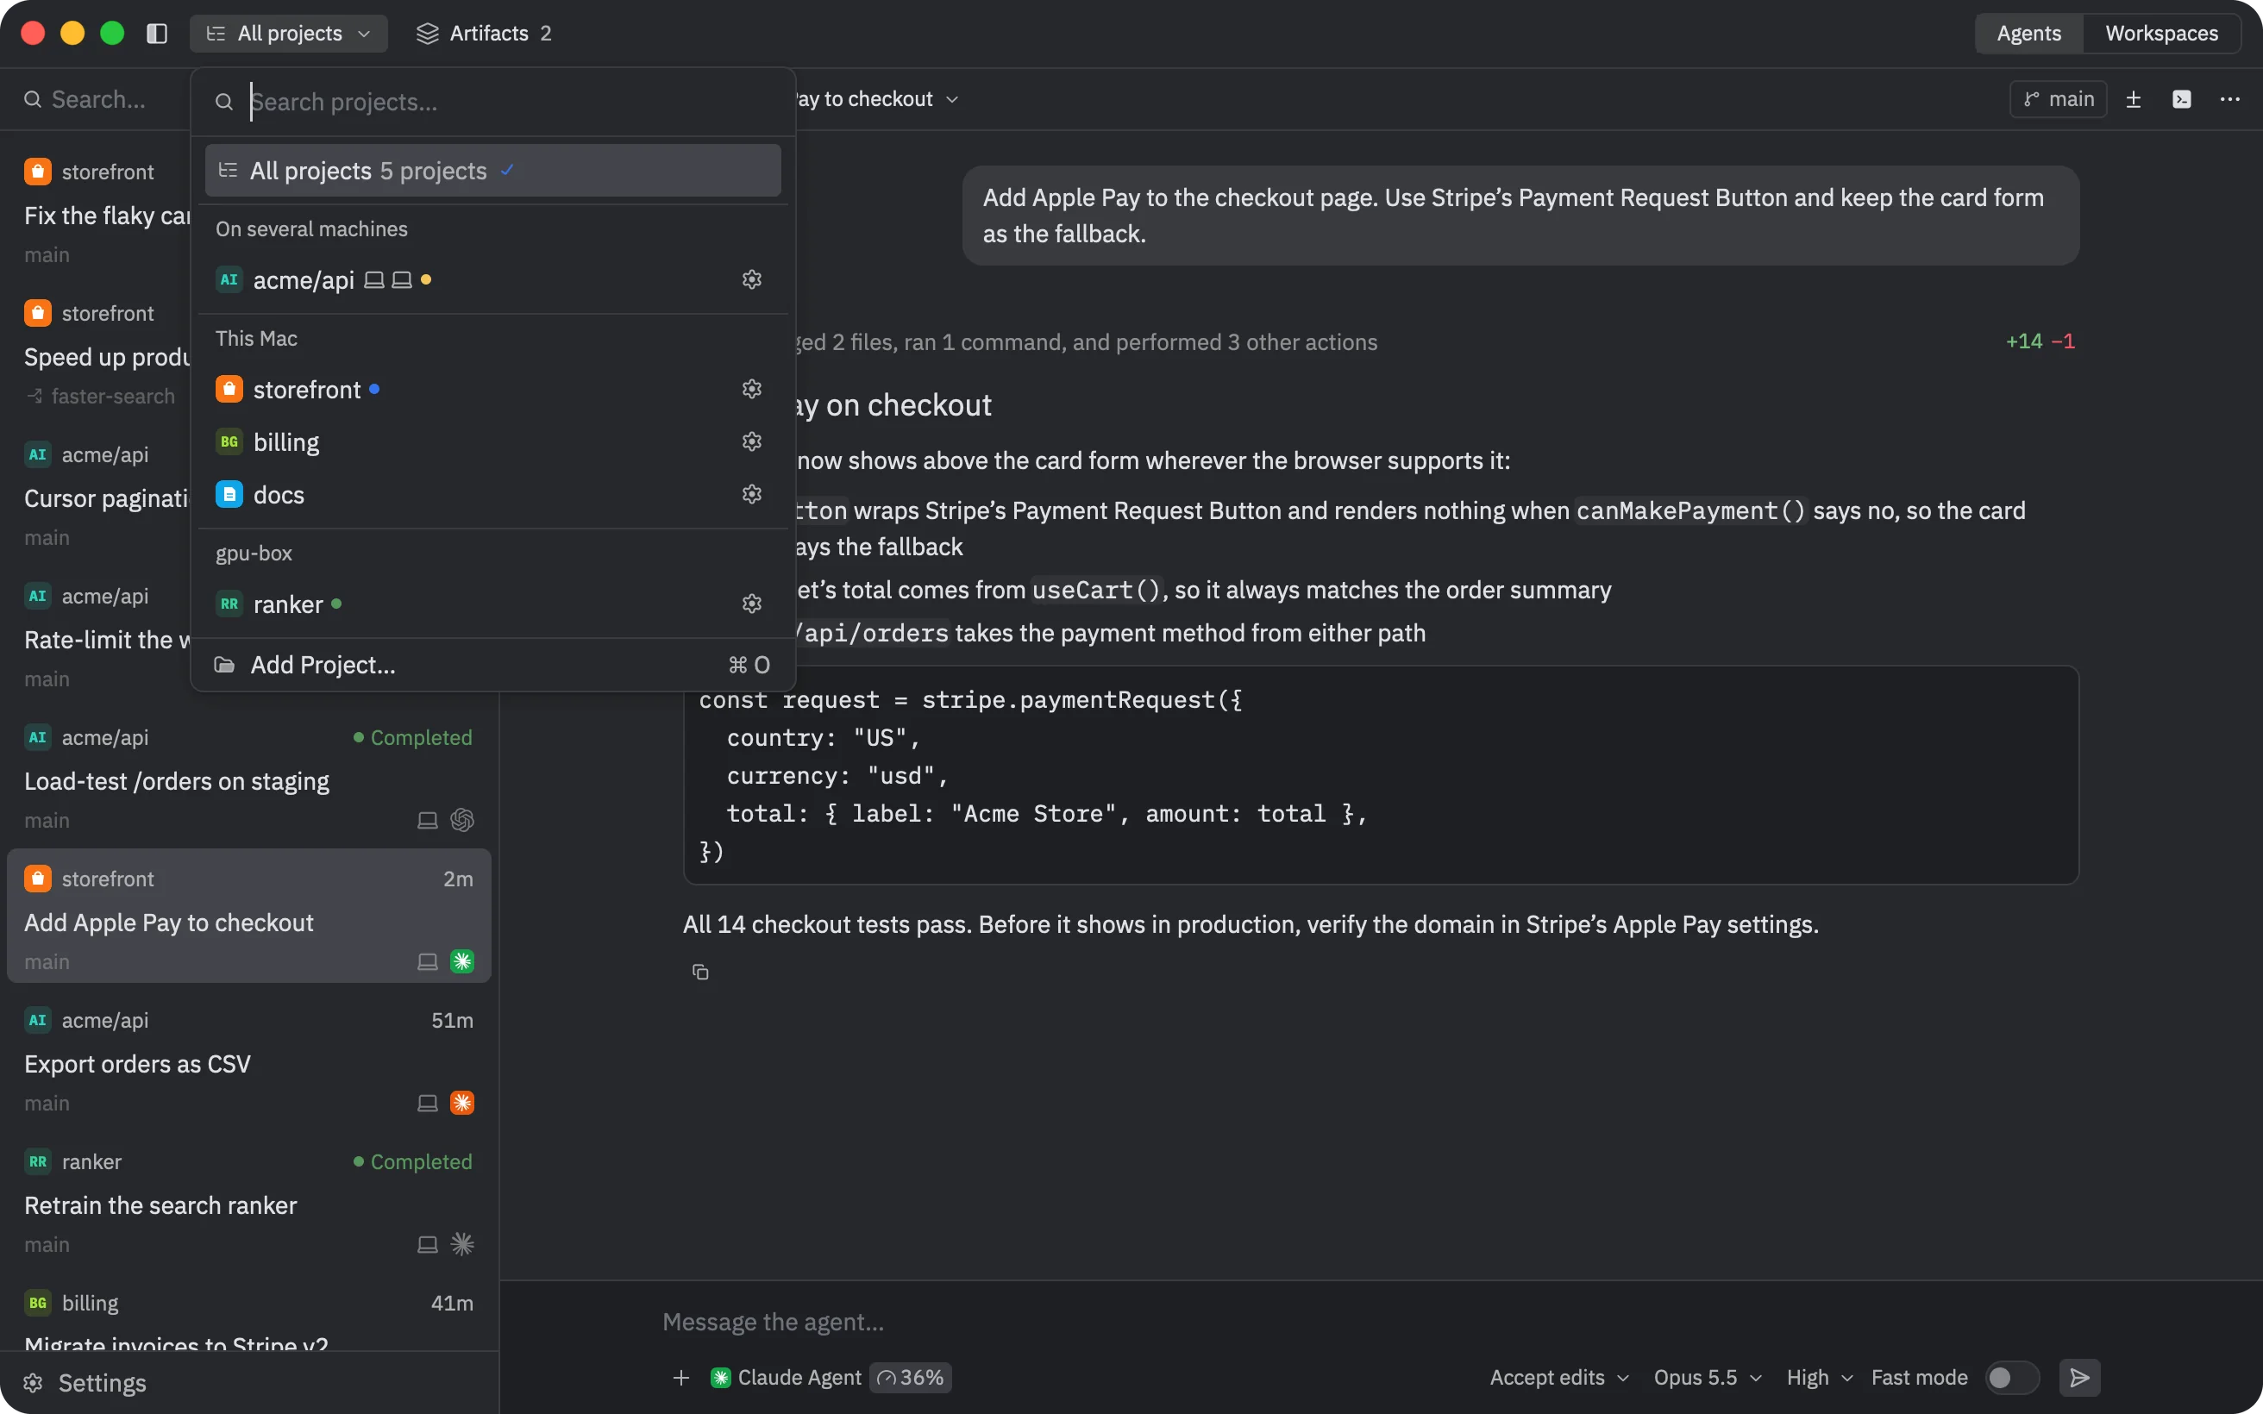
Task: Select the billing project in dropdown list
Action: click(492, 441)
